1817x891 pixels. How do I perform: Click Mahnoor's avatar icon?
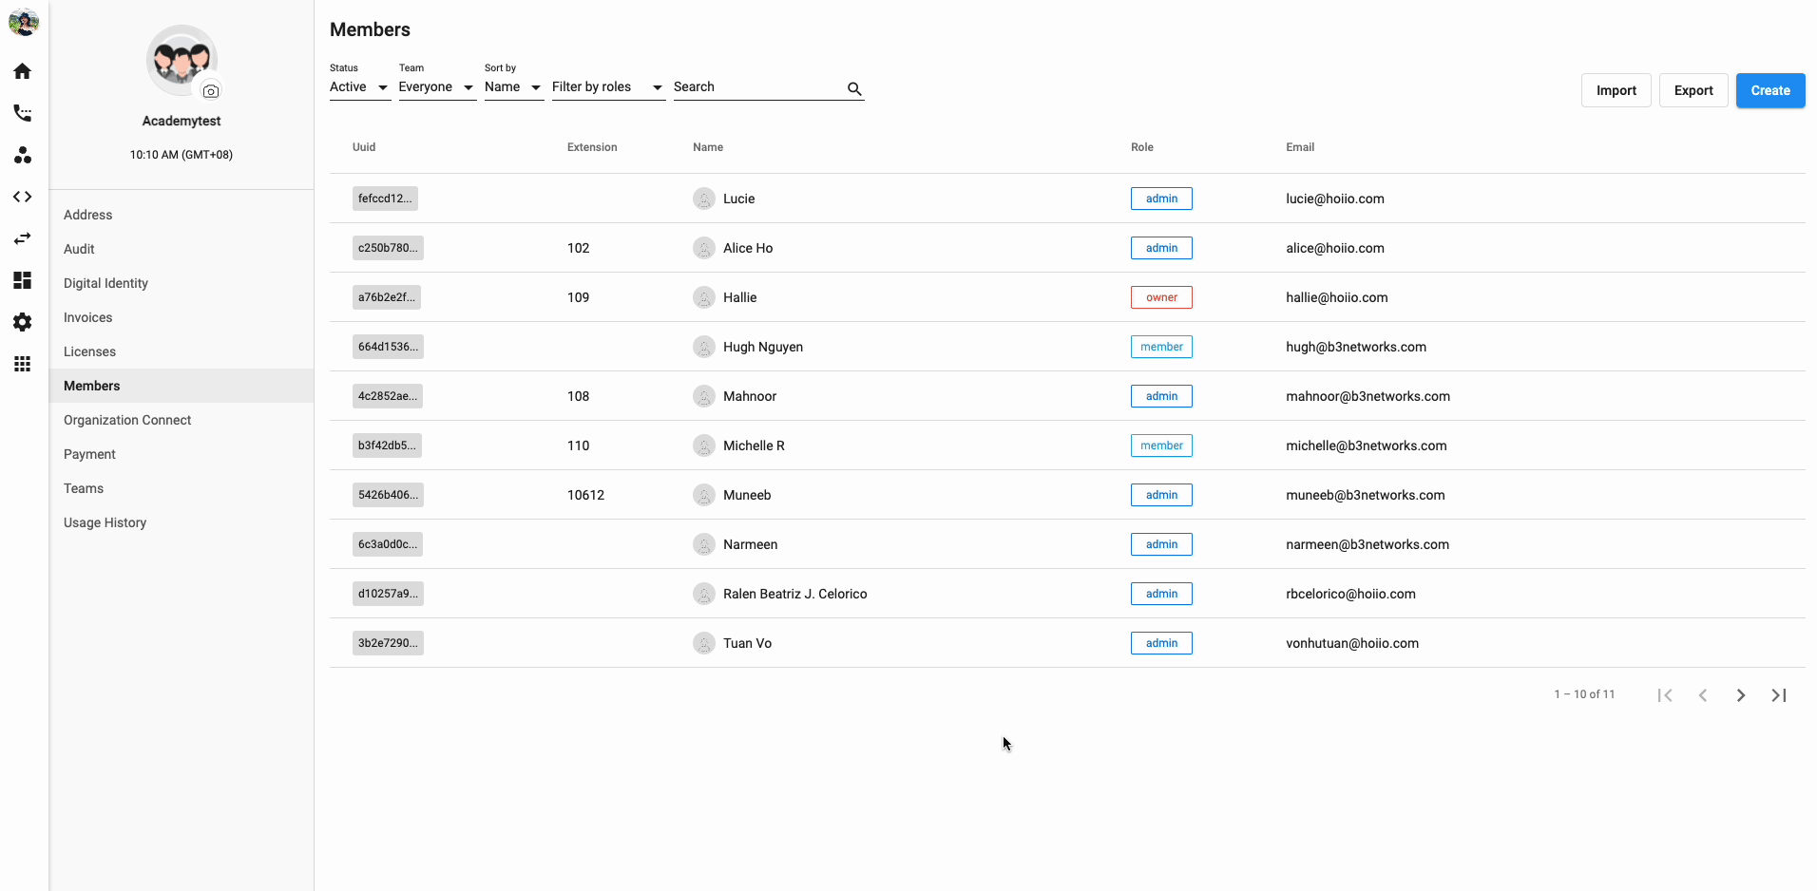(704, 396)
